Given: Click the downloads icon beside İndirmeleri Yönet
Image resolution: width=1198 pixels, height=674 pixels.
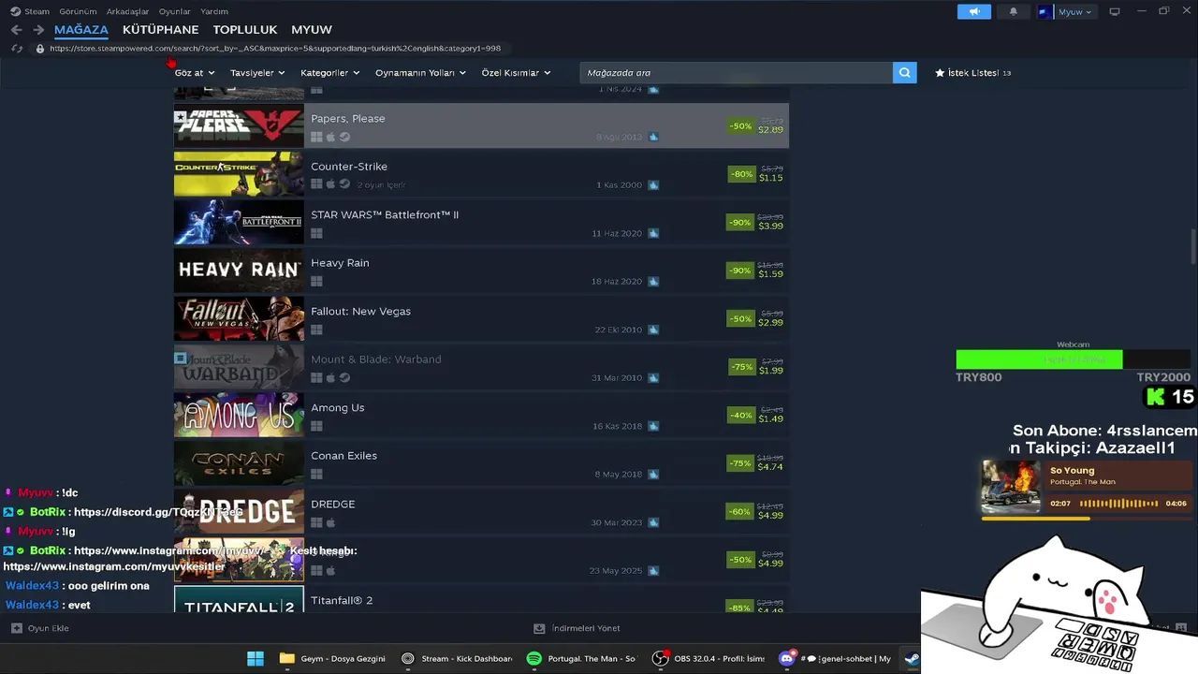Looking at the screenshot, I should [539, 628].
